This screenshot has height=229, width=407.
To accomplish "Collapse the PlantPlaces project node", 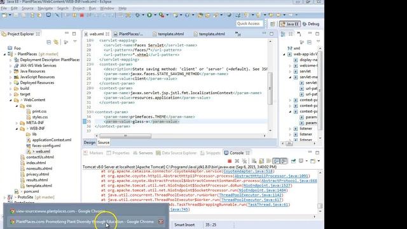I will [4, 54].
